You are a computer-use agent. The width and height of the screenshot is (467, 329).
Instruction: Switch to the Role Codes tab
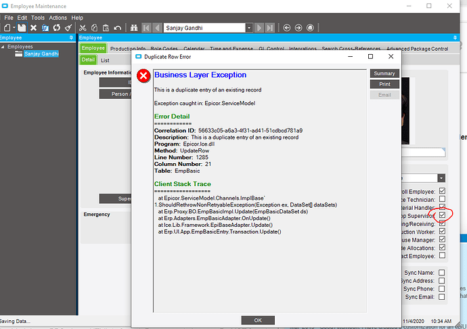(x=166, y=49)
